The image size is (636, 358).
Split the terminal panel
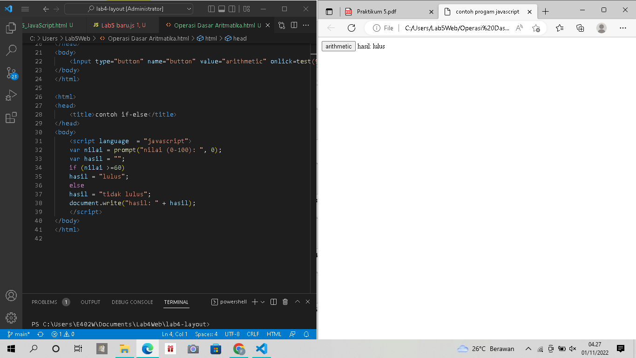pos(274,302)
